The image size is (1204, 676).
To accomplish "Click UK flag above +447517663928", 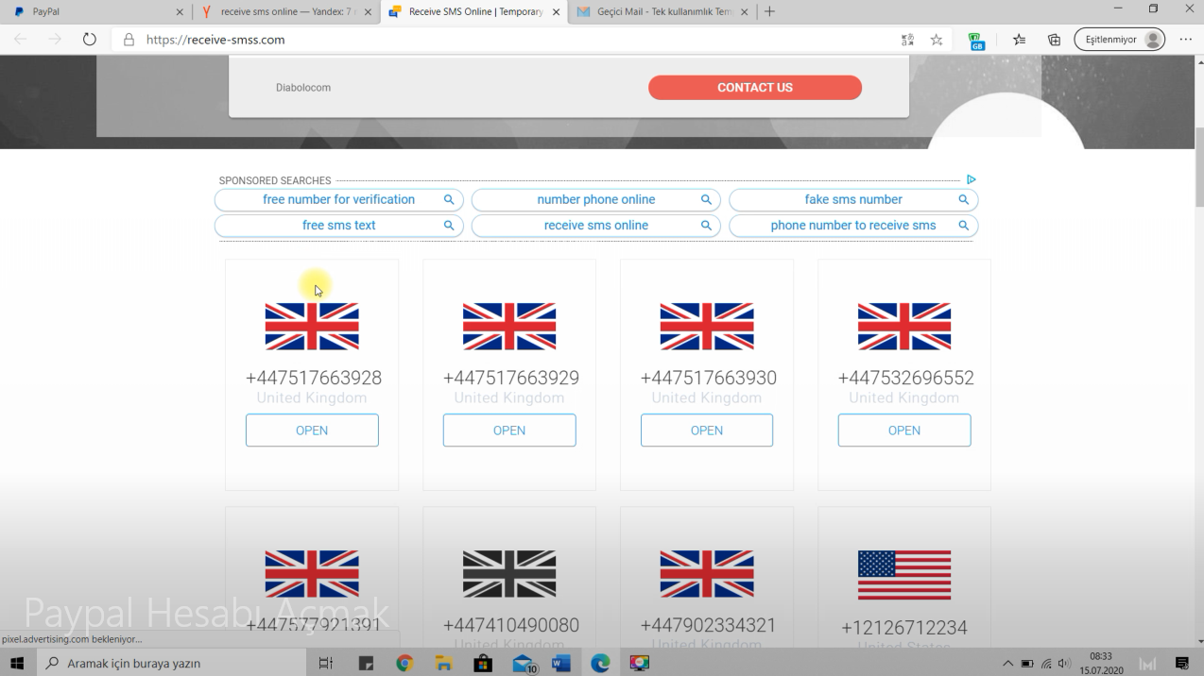I will pos(312,327).
